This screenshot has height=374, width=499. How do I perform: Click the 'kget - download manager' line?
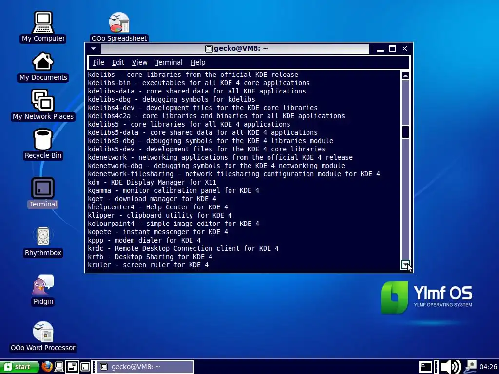(x=152, y=199)
